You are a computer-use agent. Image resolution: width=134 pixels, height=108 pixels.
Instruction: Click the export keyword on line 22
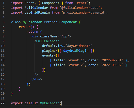(x=17, y=103)
